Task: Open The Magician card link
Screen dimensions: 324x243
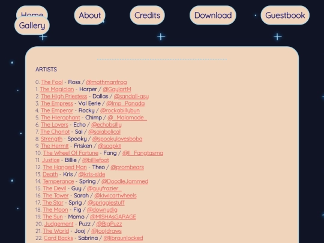Action: 57,89
